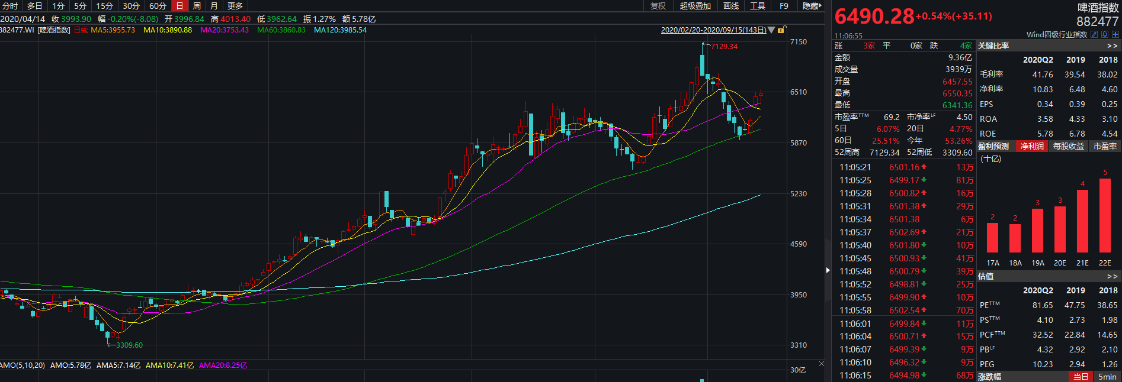
Task: Click the 22E forecast bar
Action: (x=1105, y=216)
